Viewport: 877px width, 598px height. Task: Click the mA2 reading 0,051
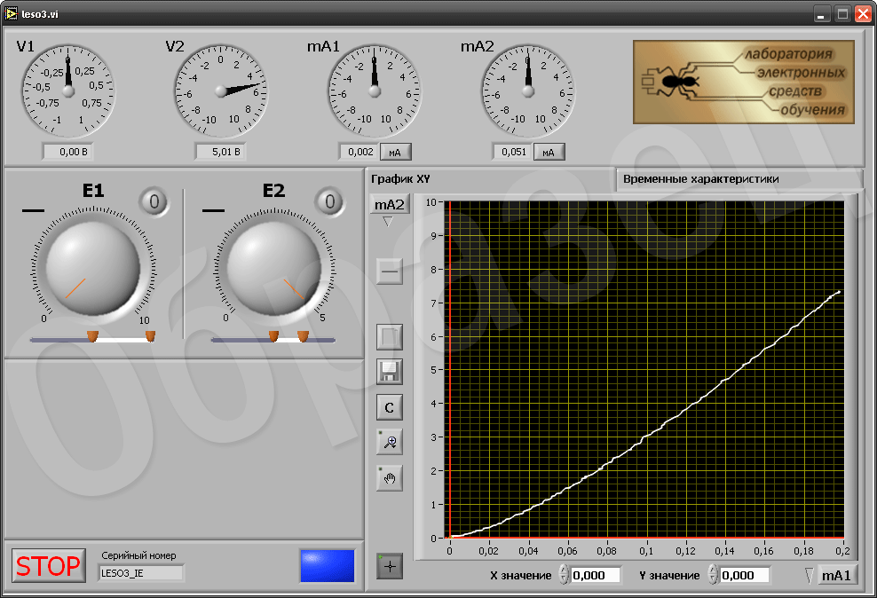tap(512, 152)
